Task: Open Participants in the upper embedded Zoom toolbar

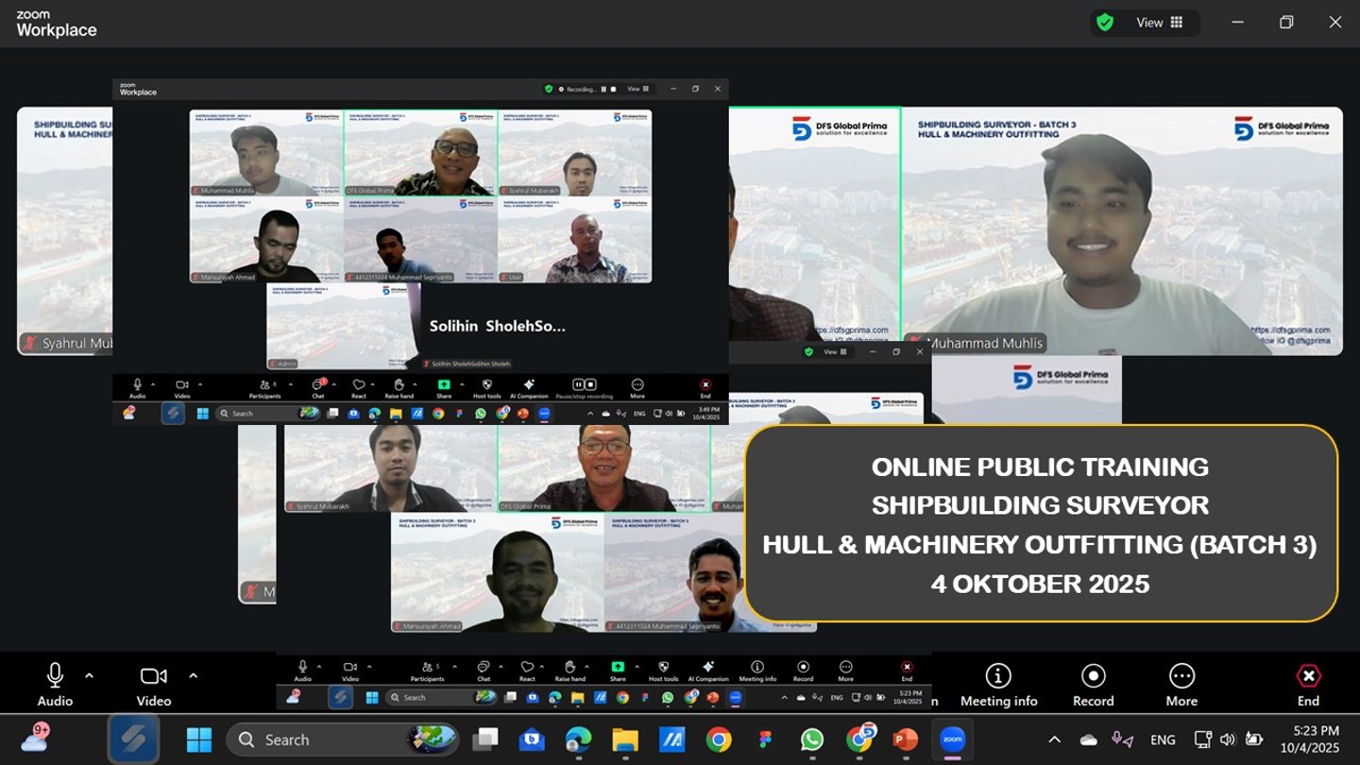Action: click(264, 387)
